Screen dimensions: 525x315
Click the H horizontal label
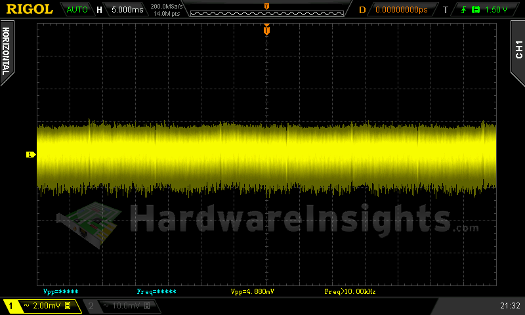(x=99, y=10)
